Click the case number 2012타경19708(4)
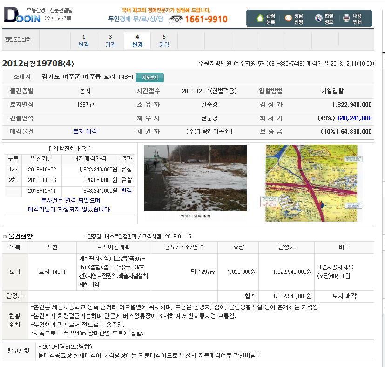This screenshot has width=385, height=367. [x=38, y=63]
